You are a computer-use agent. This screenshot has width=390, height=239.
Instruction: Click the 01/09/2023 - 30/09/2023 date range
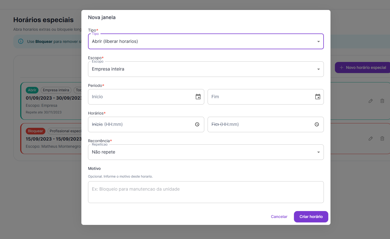tap(54, 98)
